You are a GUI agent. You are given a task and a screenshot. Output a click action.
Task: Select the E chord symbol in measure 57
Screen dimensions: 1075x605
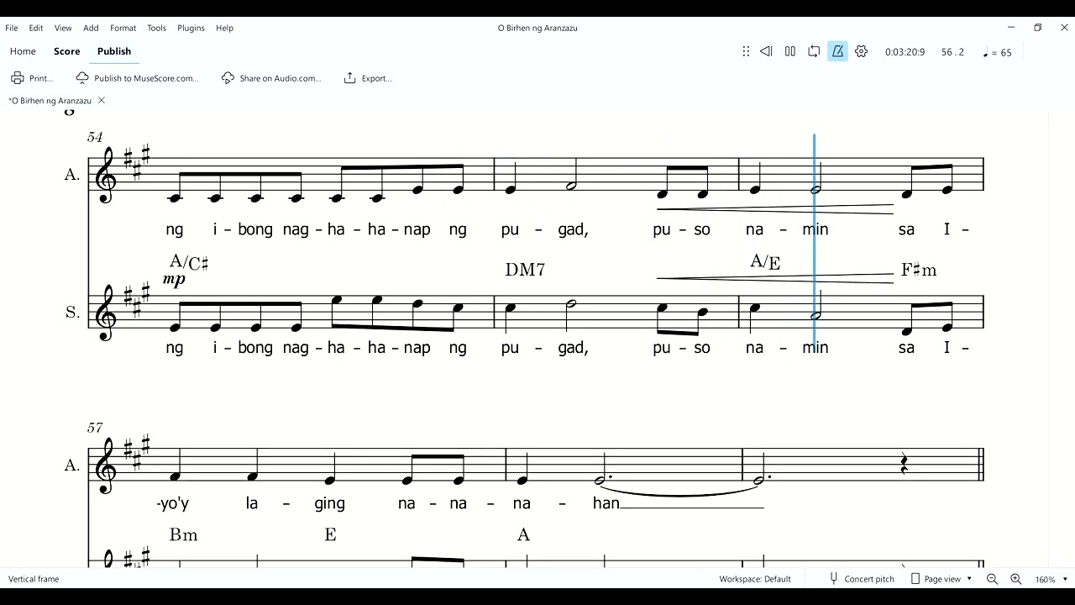[x=330, y=534]
